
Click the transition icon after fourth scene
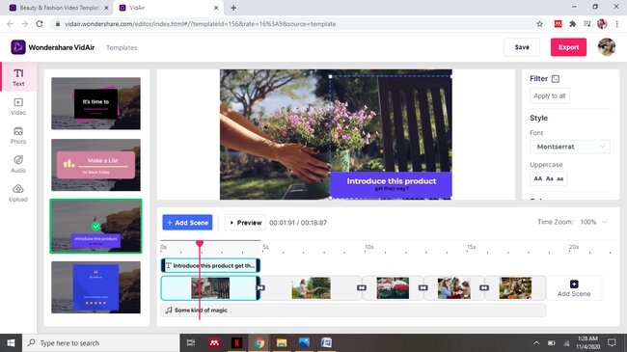[484, 287]
